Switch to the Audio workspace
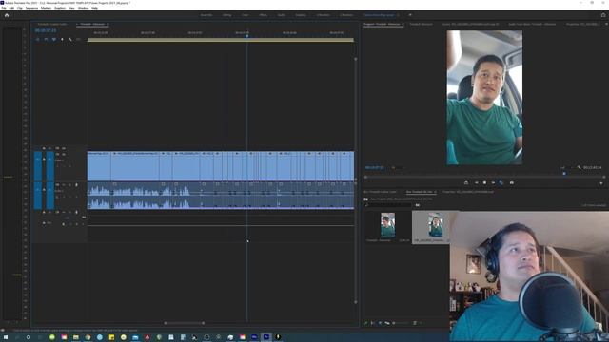Viewport: 609px width, 342px height. [x=282, y=15]
